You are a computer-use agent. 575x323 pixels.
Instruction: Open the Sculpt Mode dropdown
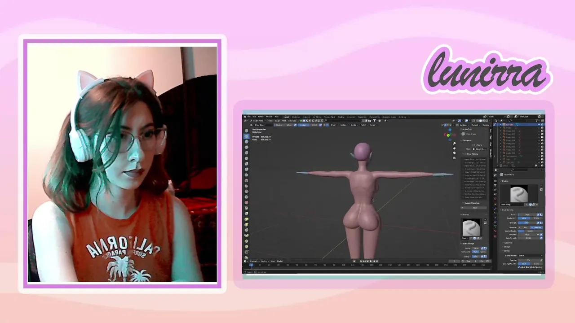(258, 121)
